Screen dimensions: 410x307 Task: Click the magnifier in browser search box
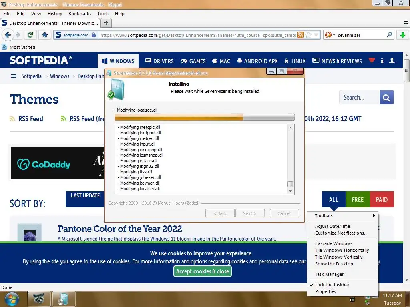tap(389, 34)
